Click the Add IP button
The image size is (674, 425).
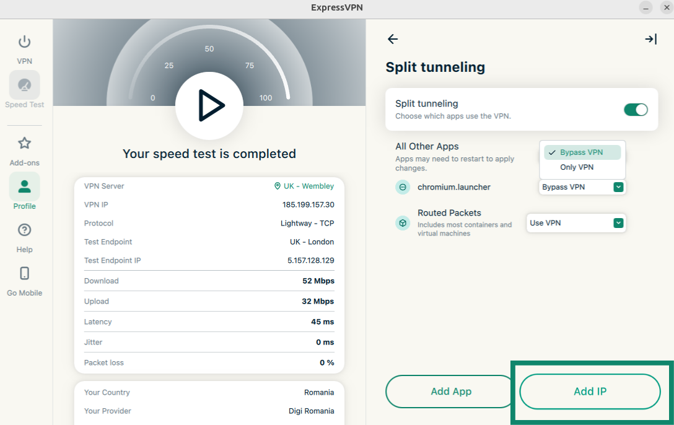[x=590, y=392]
